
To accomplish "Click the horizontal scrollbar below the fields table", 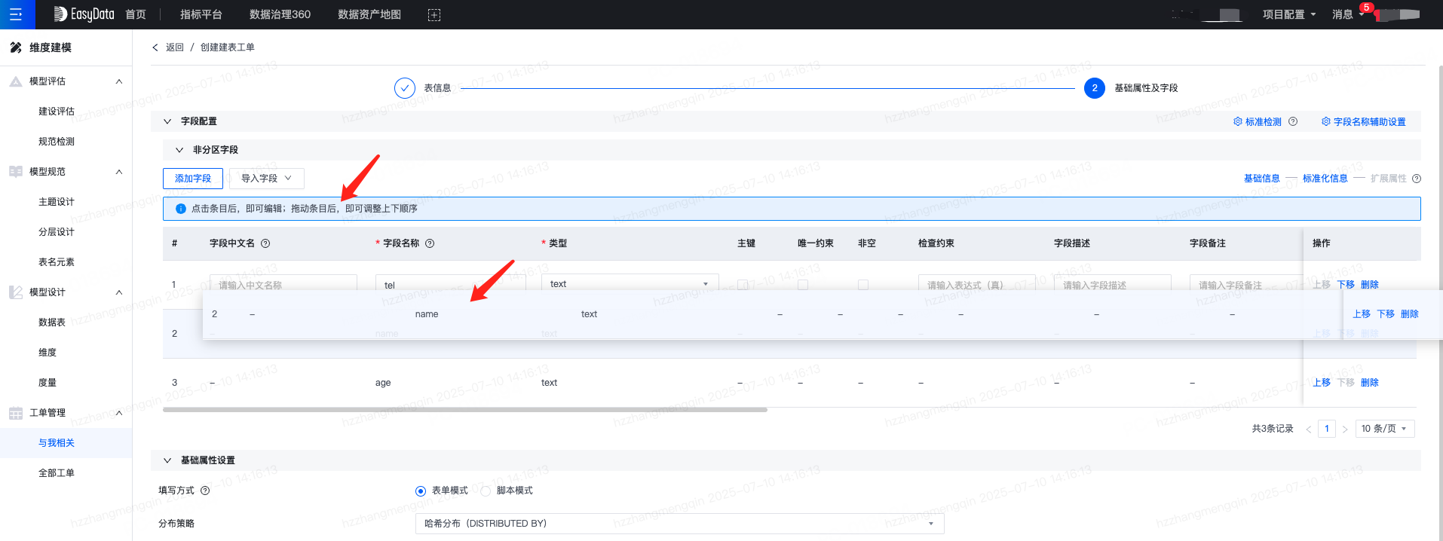I will [464, 410].
